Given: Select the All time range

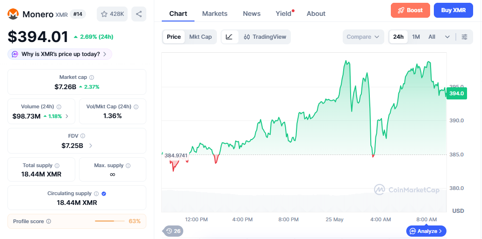Looking at the screenshot, I should tap(432, 37).
